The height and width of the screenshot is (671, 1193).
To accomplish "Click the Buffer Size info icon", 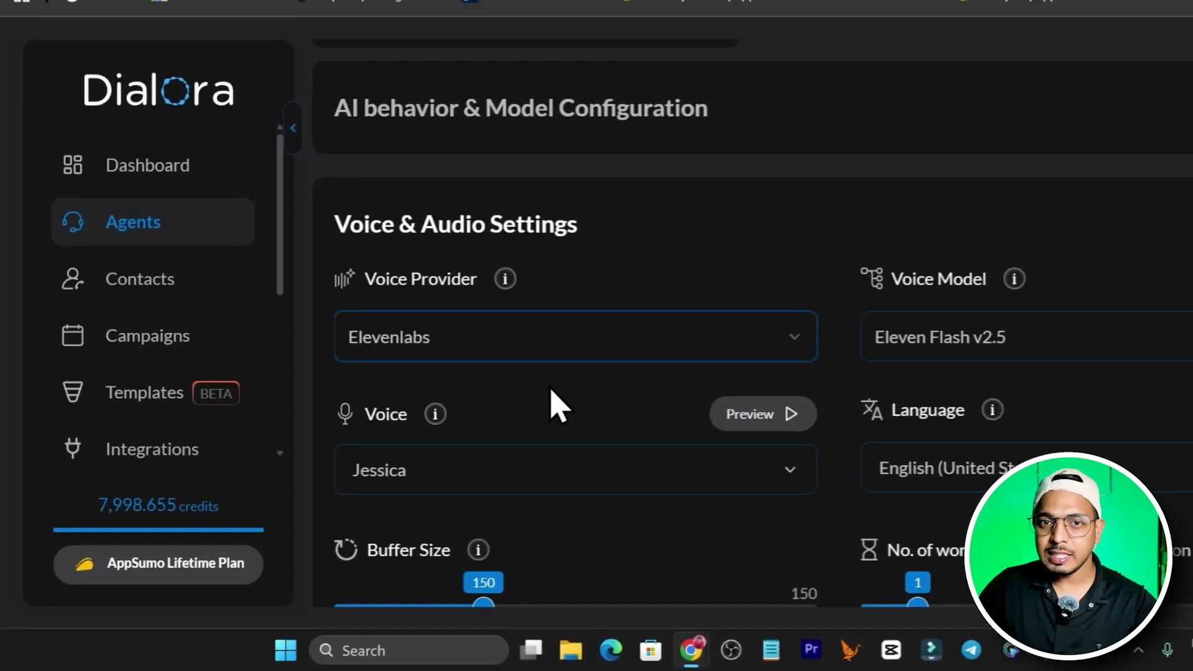I will click(x=478, y=550).
